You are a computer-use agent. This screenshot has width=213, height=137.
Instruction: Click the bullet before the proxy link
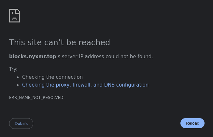click(18, 85)
